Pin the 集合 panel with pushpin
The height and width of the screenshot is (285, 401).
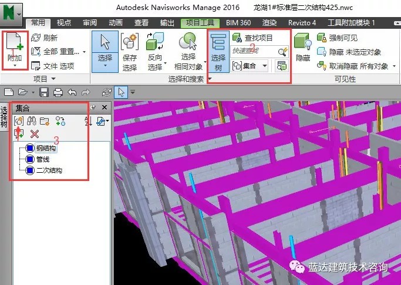(x=93, y=108)
